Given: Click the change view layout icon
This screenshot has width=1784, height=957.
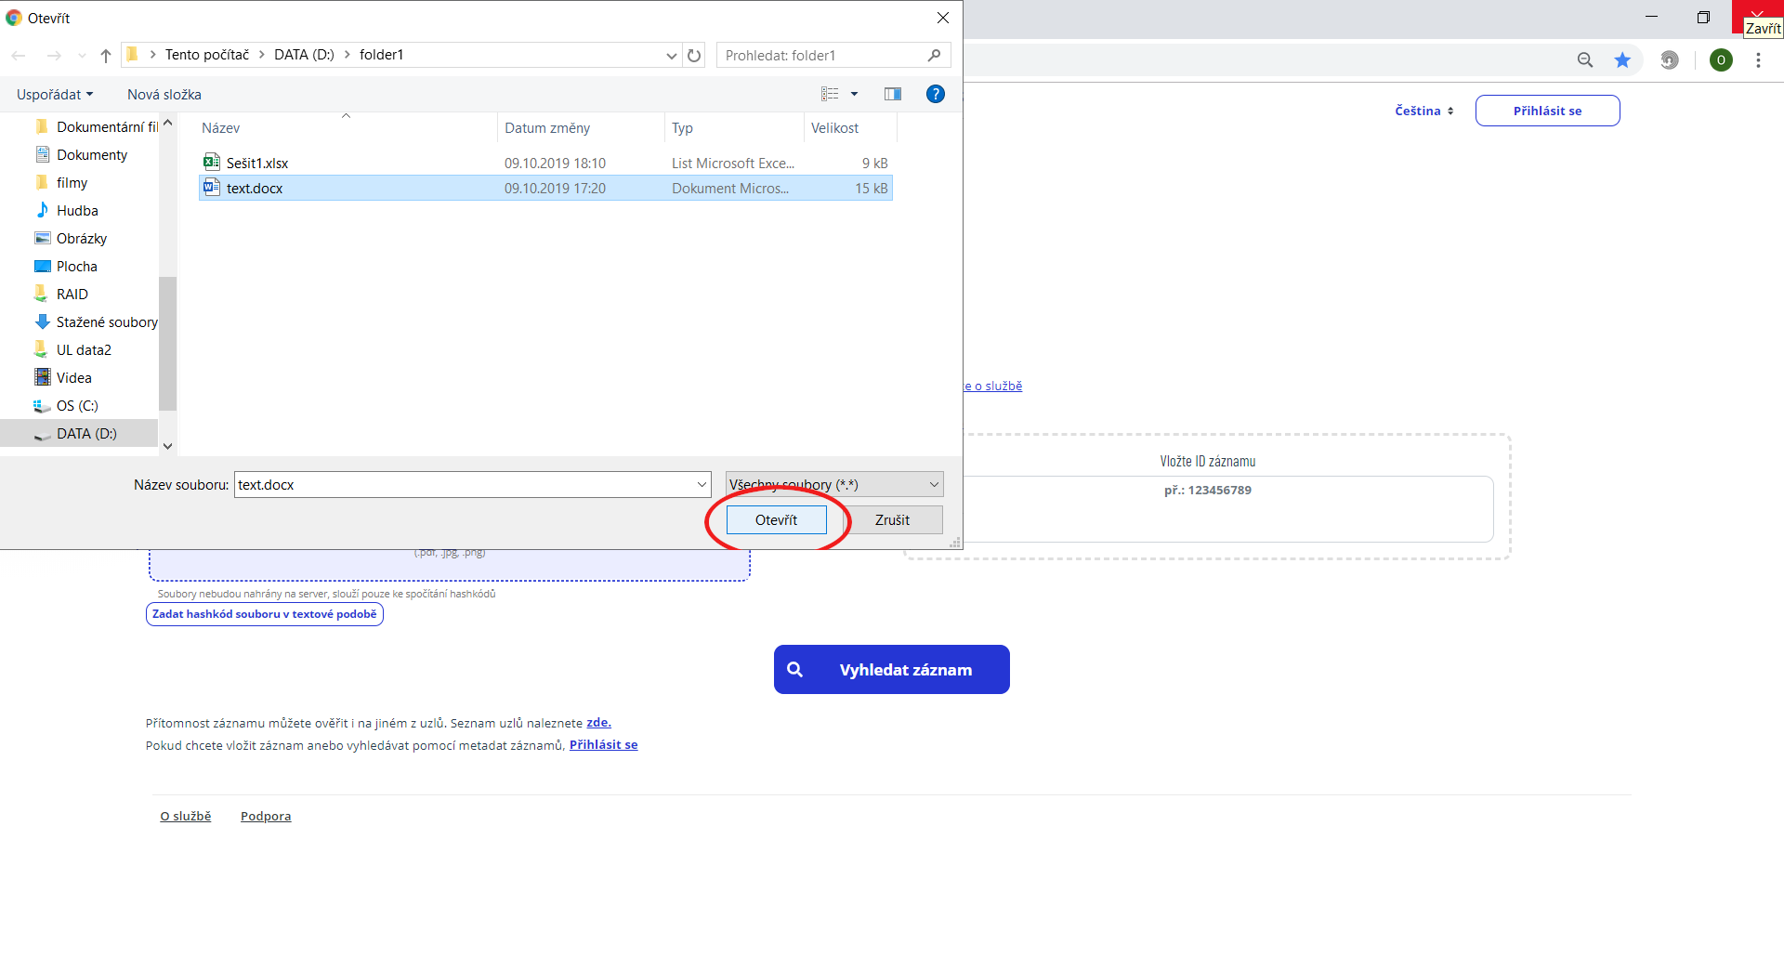Looking at the screenshot, I should [830, 94].
